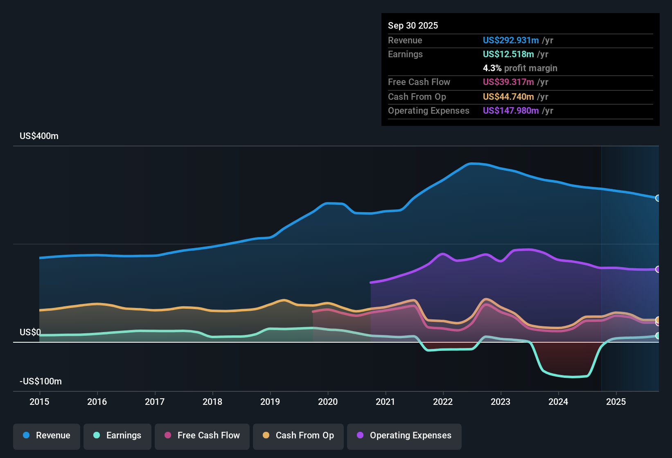Click the Earnings endpoint circle on chart edge
This screenshot has height=458, width=672.
[658, 336]
